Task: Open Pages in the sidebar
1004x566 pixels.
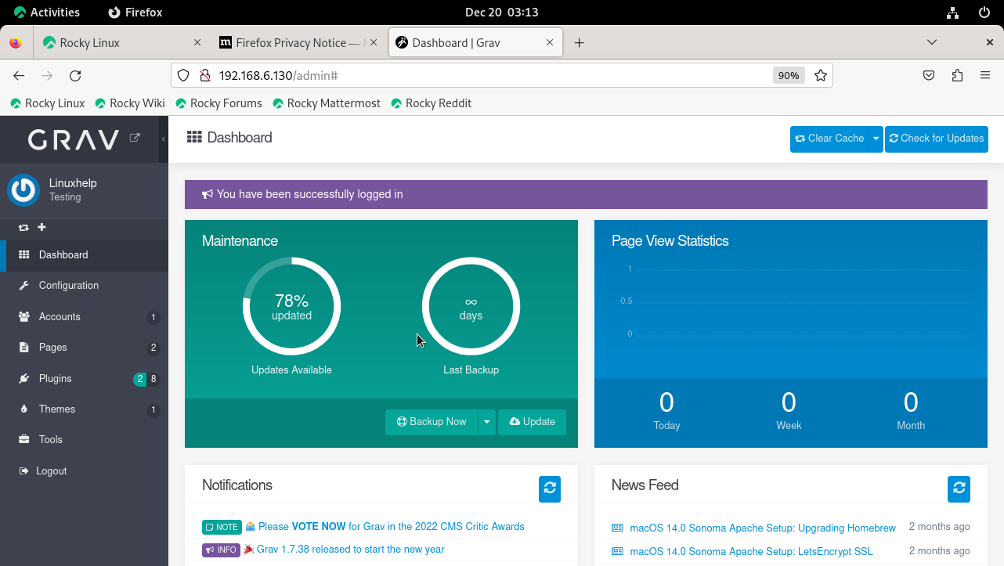Action: [85, 348]
